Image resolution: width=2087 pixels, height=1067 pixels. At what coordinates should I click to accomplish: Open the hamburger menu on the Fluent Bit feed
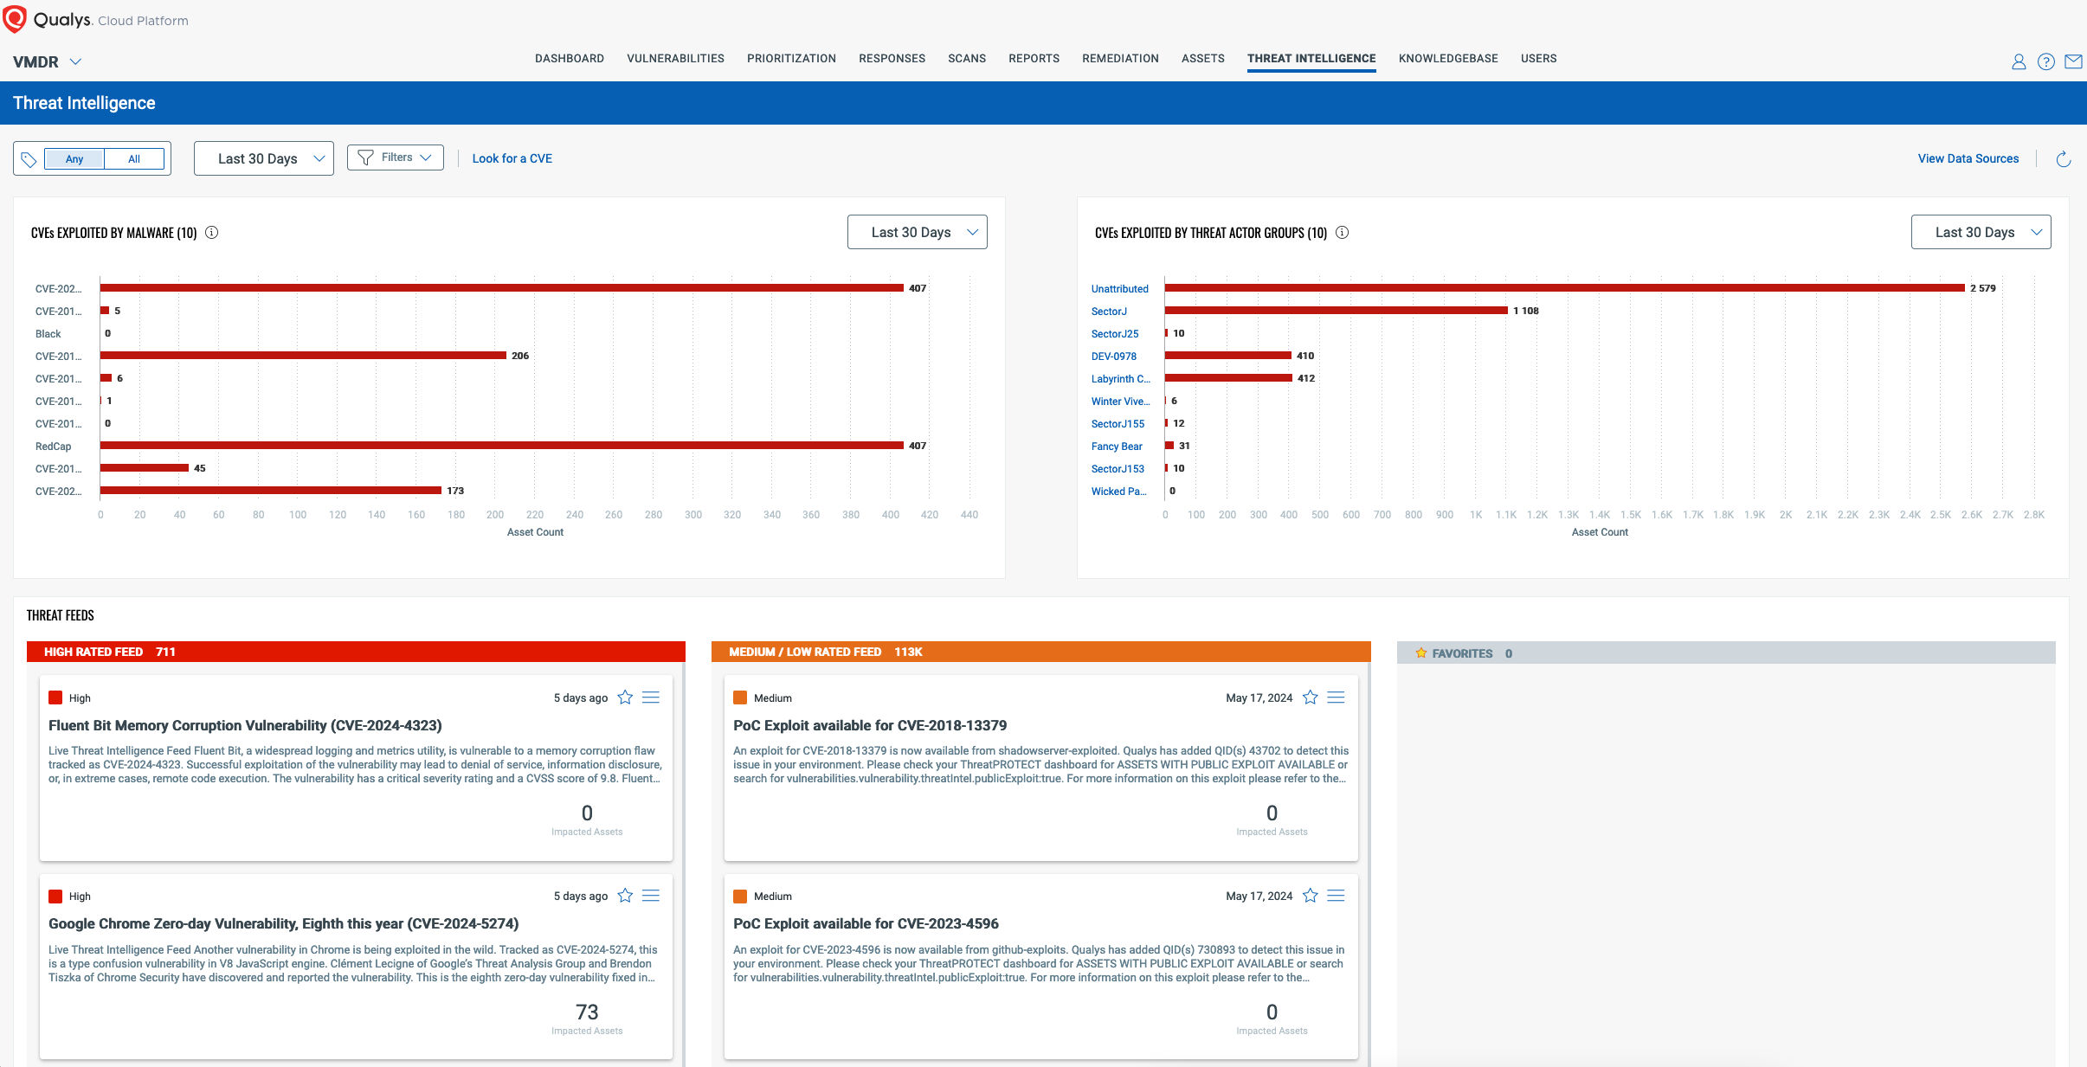coord(652,697)
